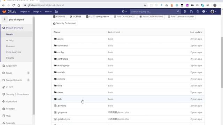Focus the Search or jump to field
The image size is (223, 125).
[155, 11]
